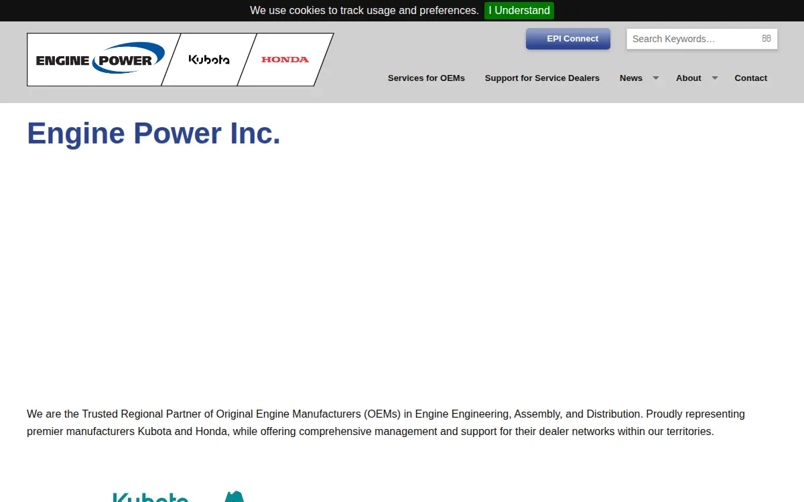The image size is (804, 502).
Task: Click the Trusted Regional Partner paragraph
Action: pos(386,423)
